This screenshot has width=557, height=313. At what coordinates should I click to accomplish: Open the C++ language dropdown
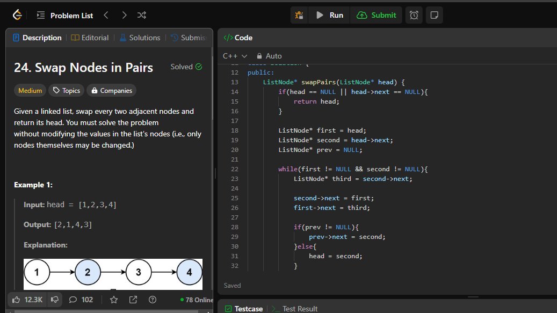(234, 56)
